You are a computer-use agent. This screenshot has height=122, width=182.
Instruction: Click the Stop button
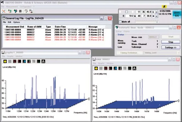click(x=171, y=42)
